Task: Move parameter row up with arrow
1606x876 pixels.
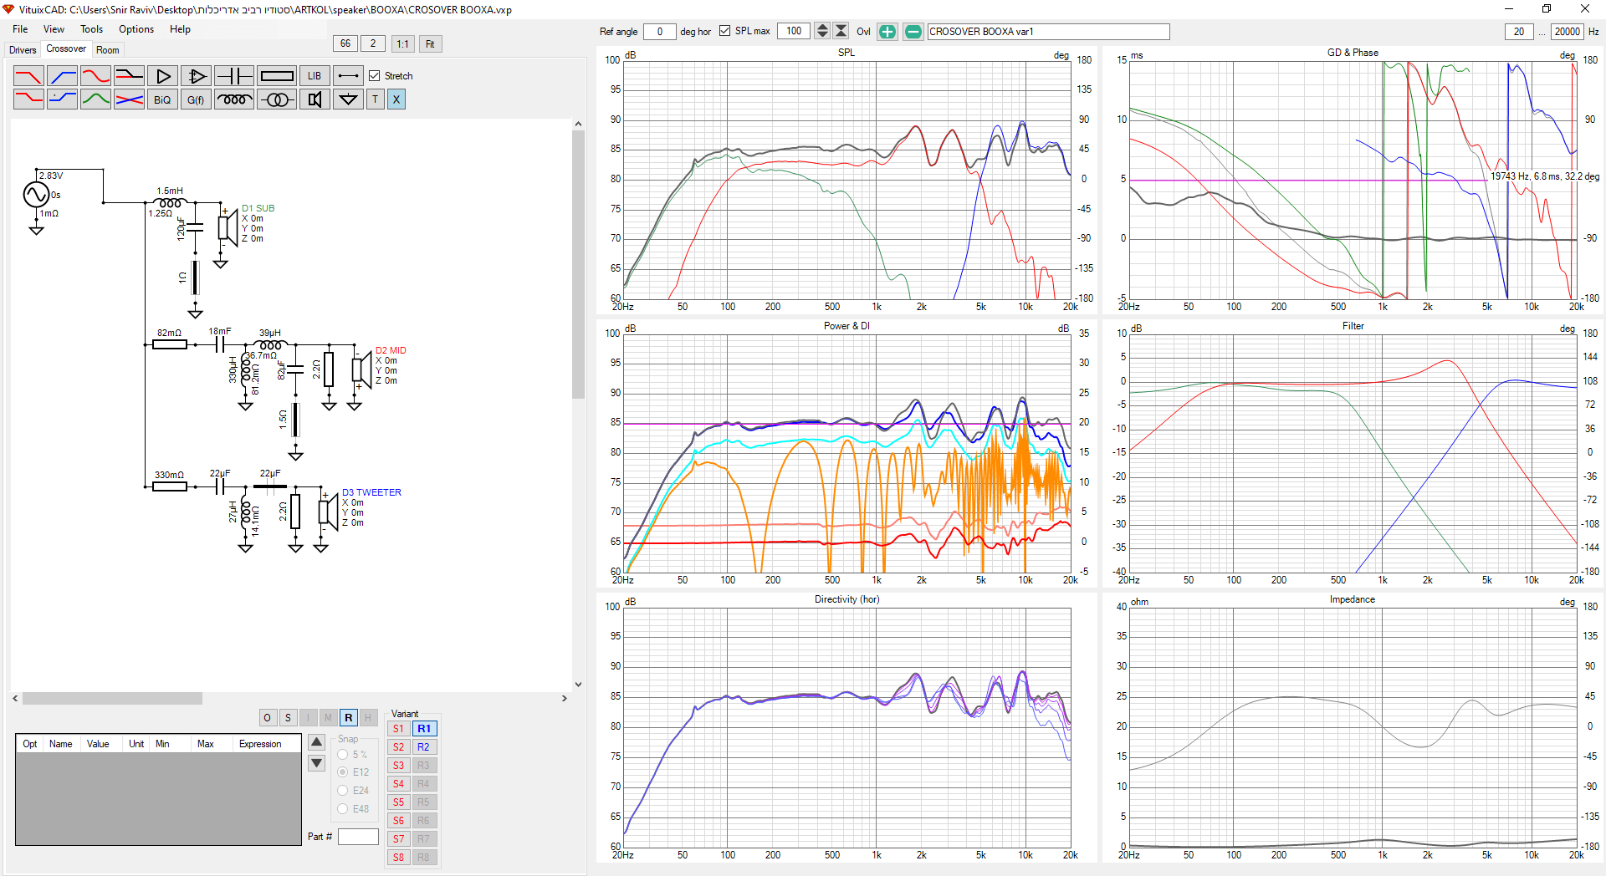Action: click(x=317, y=742)
